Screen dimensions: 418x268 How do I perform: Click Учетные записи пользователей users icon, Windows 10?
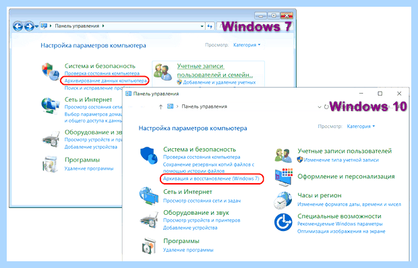click(283, 156)
